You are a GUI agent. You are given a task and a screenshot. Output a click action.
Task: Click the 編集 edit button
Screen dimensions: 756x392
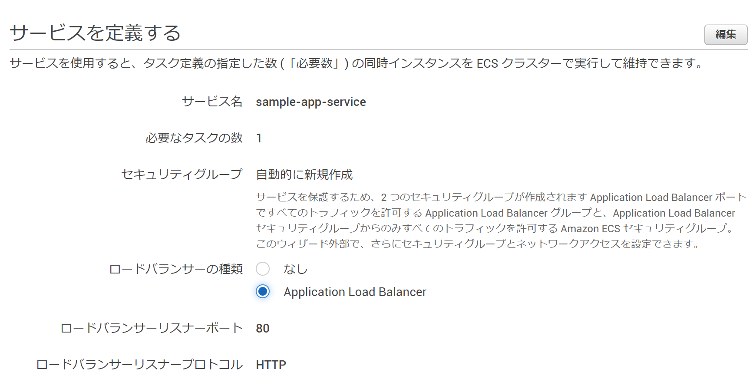click(x=726, y=35)
